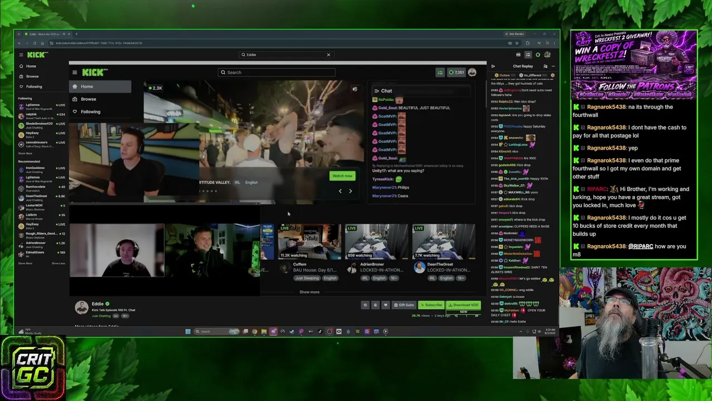Viewport: 712px width, 401px height.
Task: Click the browser home button
Action: [43, 43]
